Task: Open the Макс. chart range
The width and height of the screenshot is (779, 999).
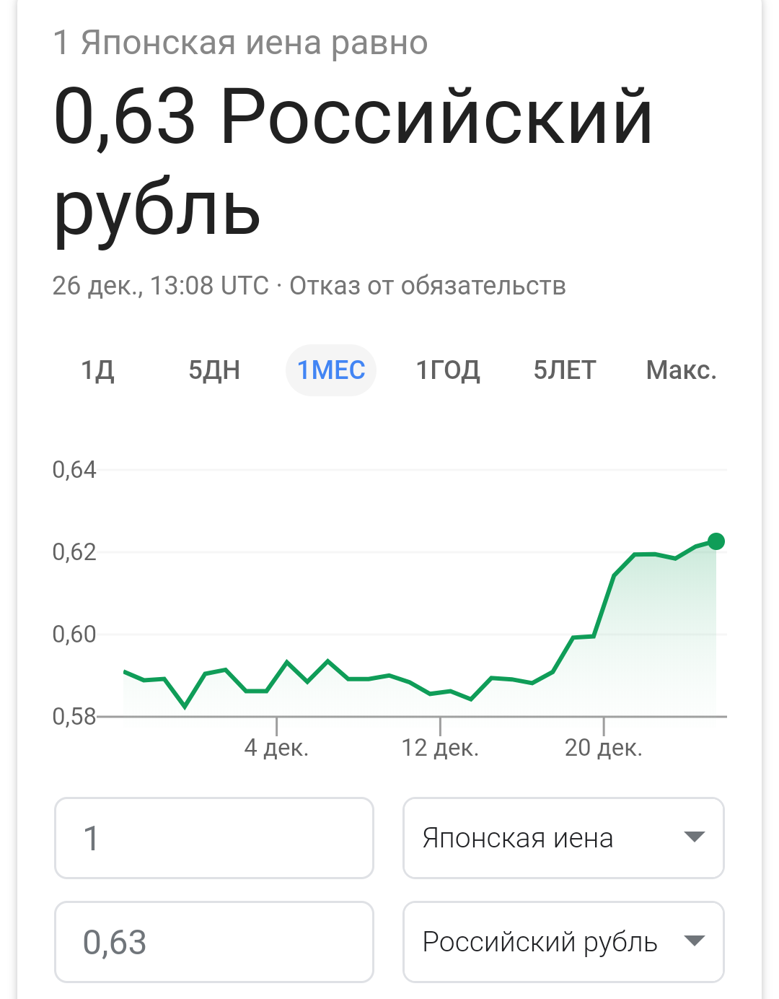Action: point(682,370)
